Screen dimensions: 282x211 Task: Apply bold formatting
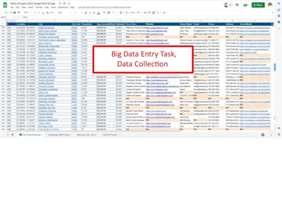click(x=86, y=13)
